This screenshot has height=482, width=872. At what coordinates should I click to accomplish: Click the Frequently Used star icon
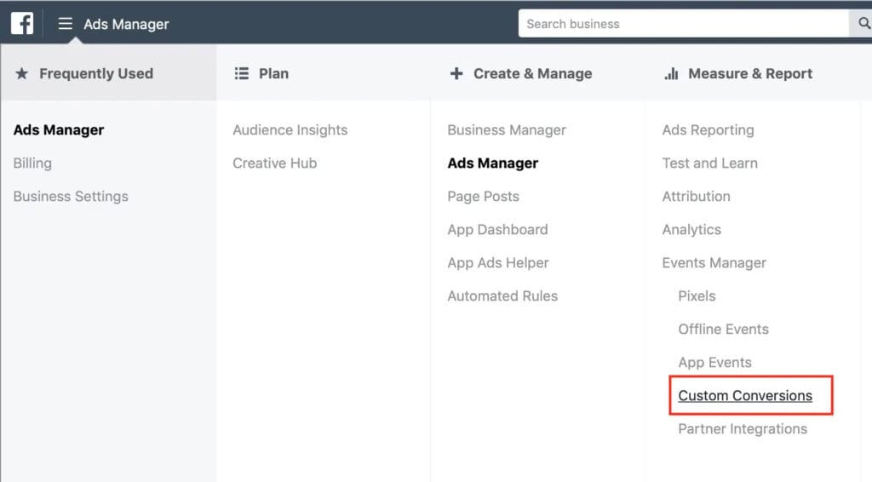[x=21, y=73]
